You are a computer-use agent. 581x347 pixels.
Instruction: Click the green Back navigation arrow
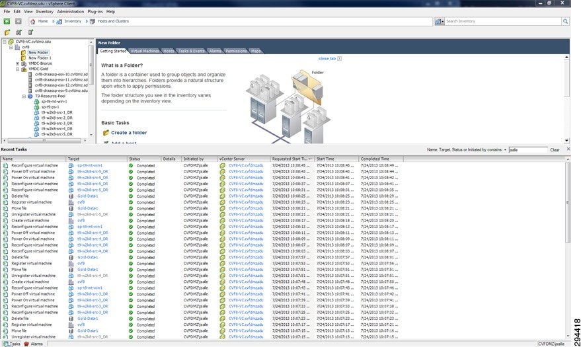7,21
